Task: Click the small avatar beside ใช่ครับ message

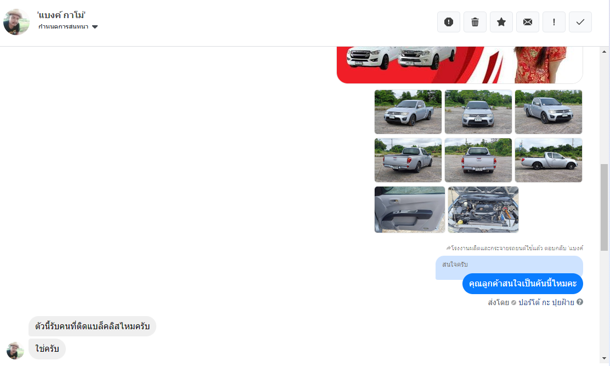Action: point(15,351)
